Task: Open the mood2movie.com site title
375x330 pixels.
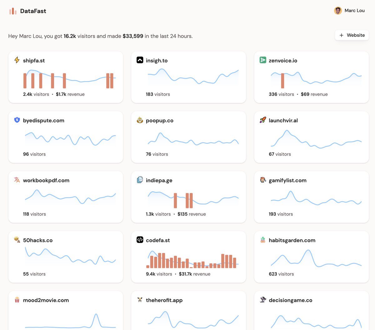Action: [46, 300]
